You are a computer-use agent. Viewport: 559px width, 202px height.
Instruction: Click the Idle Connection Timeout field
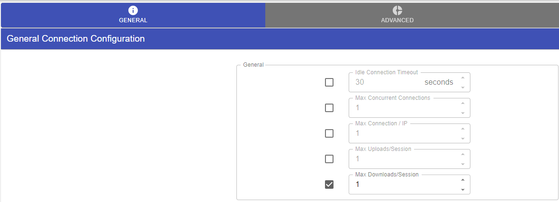click(x=386, y=82)
